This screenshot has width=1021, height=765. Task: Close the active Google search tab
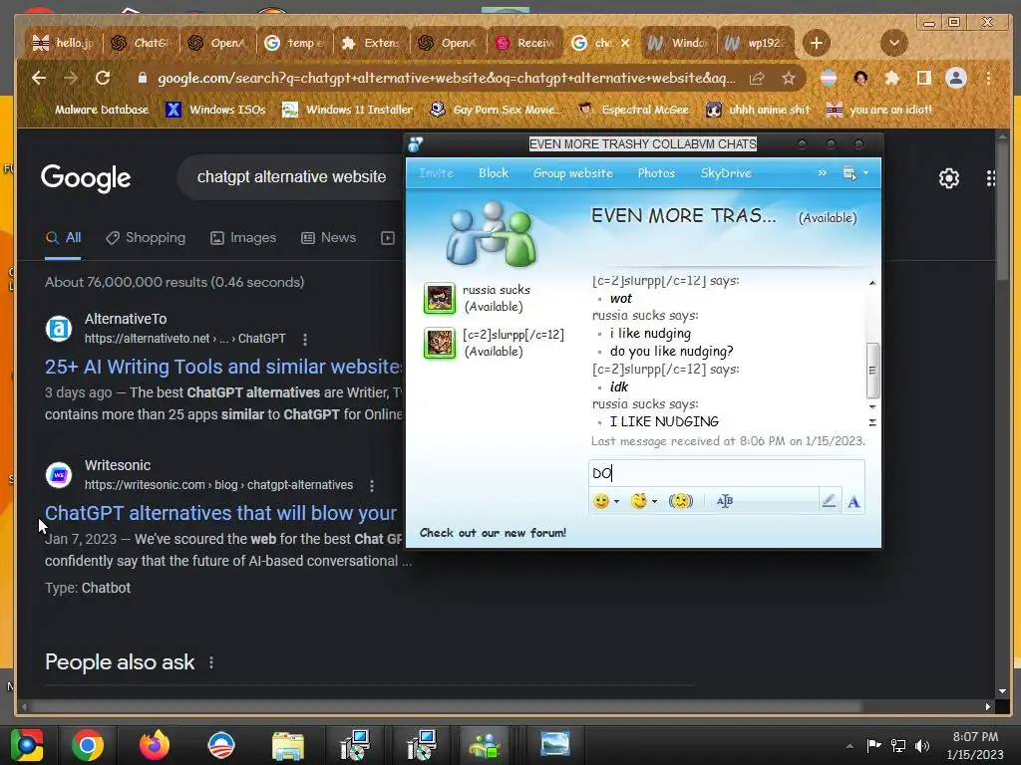625,43
